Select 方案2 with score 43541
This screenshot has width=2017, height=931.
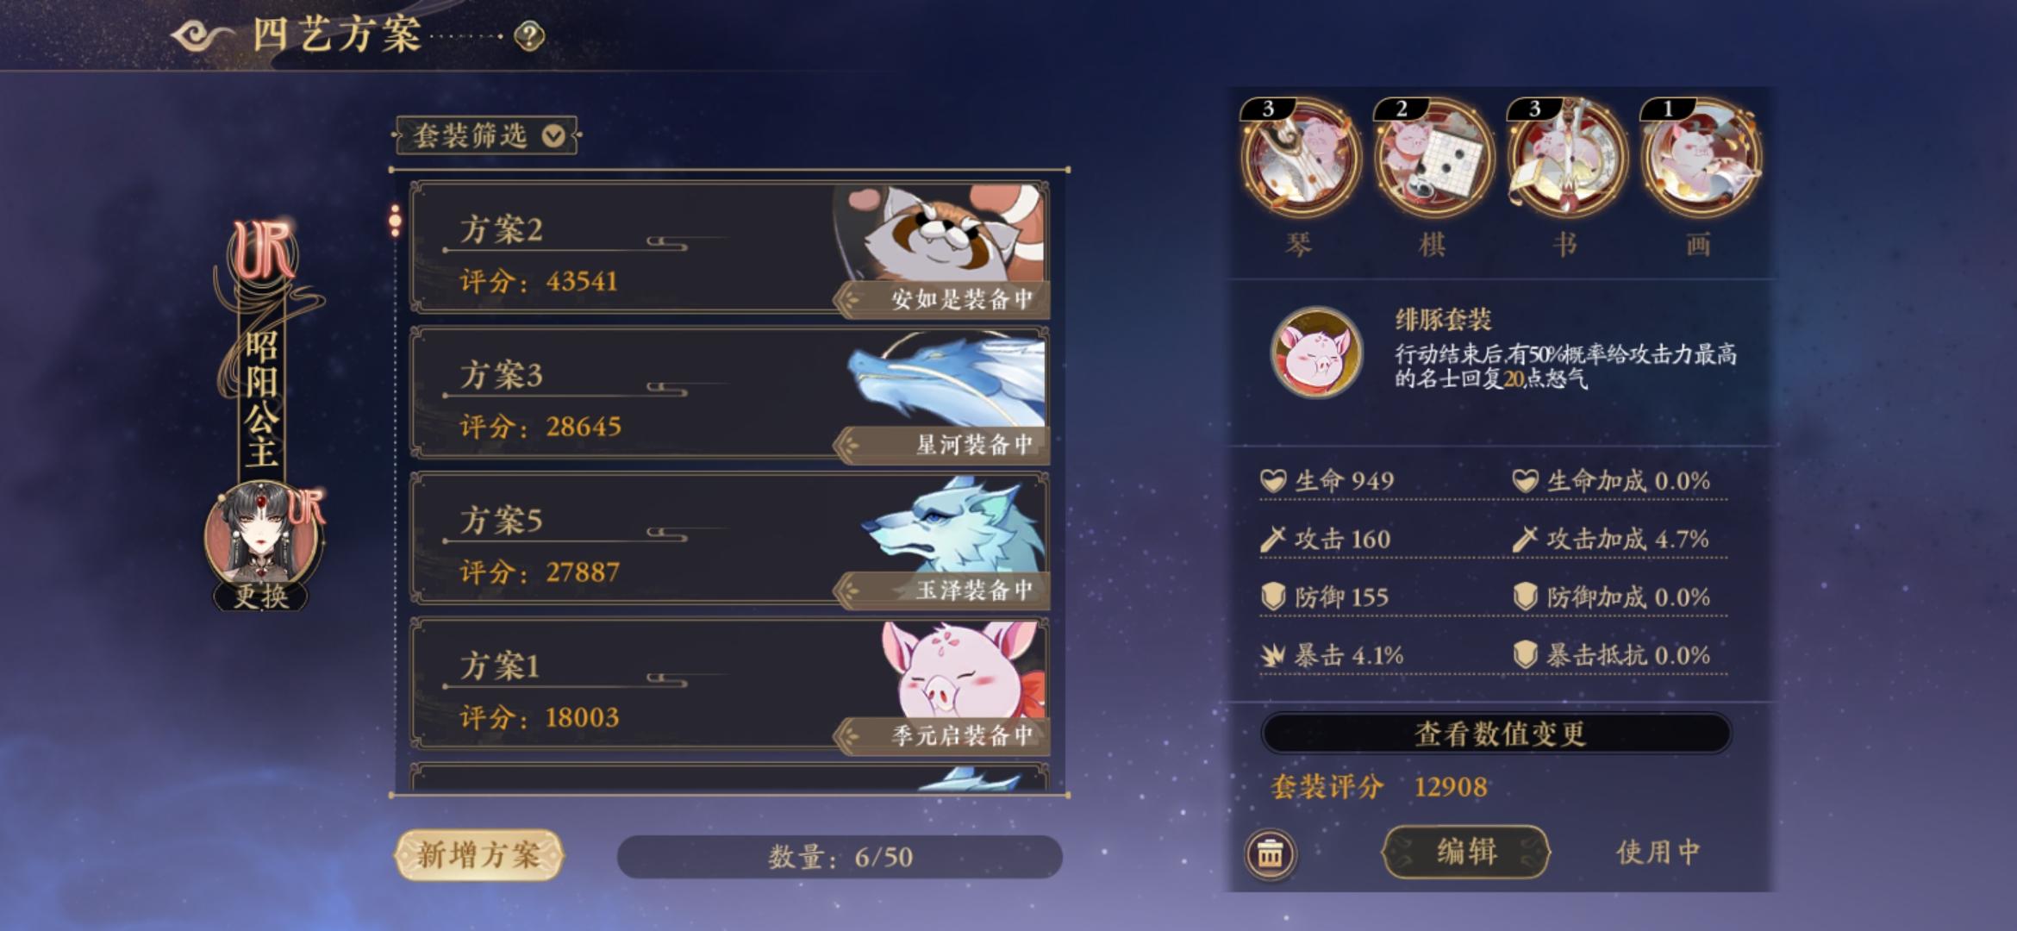click(x=729, y=247)
